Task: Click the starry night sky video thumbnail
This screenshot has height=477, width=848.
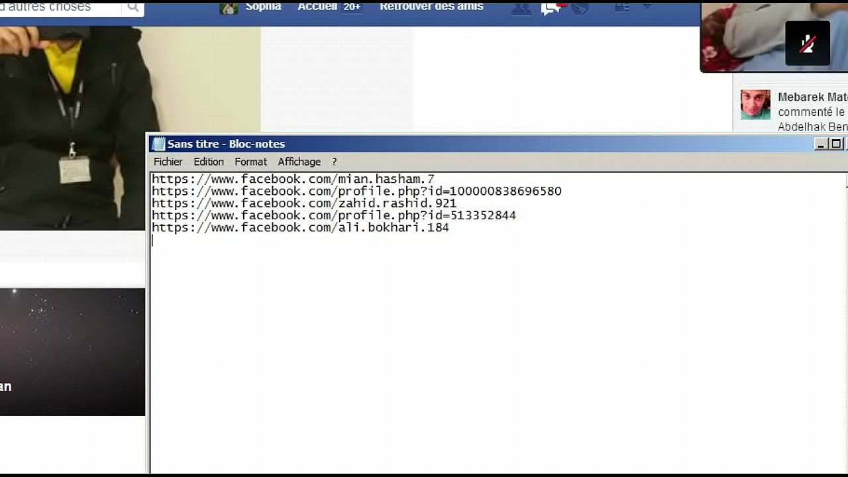Action: 72,351
